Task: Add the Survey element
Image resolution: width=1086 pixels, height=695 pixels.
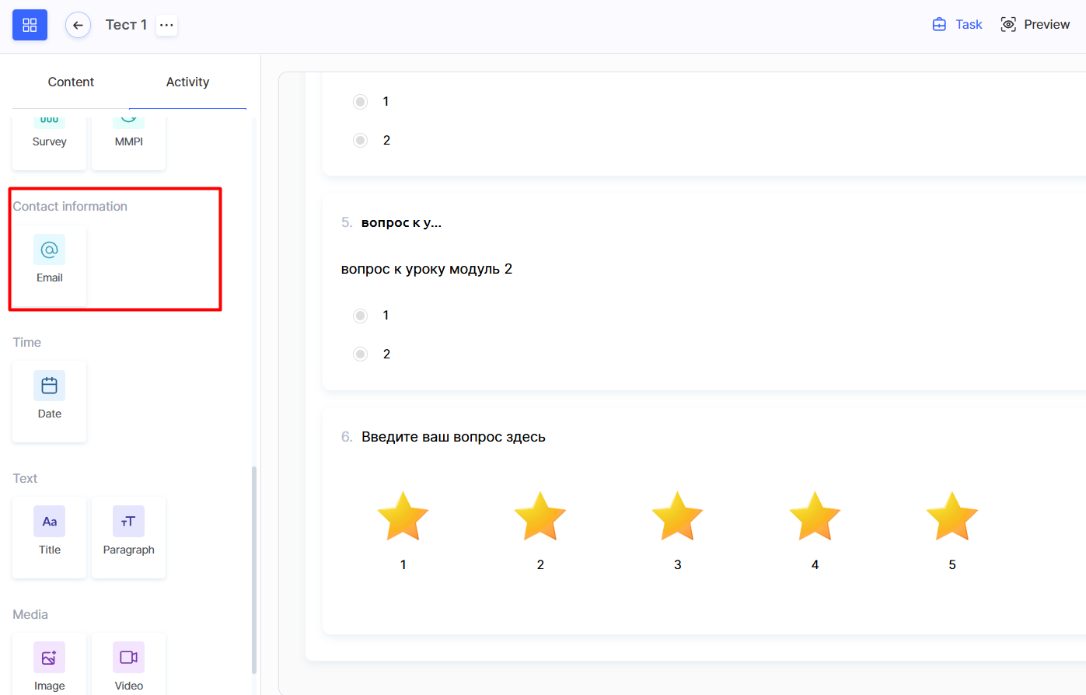Action: (49, 136)
